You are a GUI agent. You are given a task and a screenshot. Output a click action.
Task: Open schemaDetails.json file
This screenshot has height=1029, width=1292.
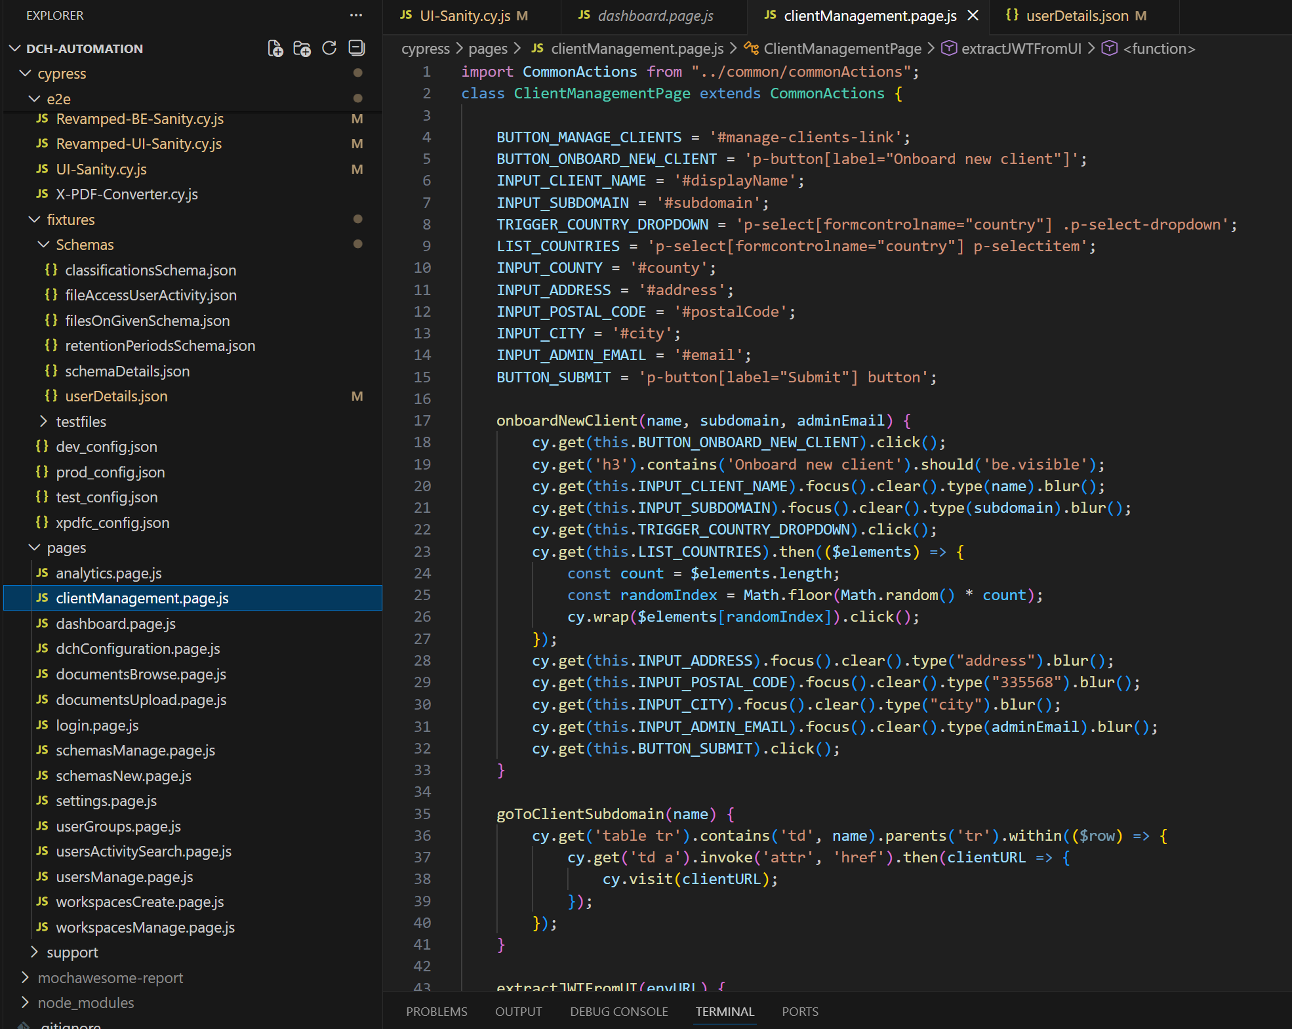coord(127,371)
